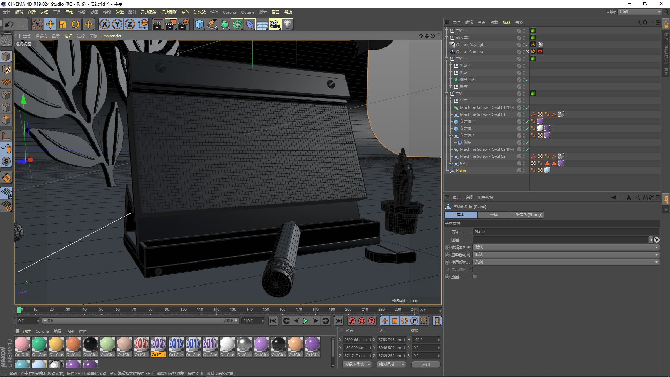The height and width of the screenshot is (377, 670).
Task: Add a Cube primitive object
Action: pos(199,24)
